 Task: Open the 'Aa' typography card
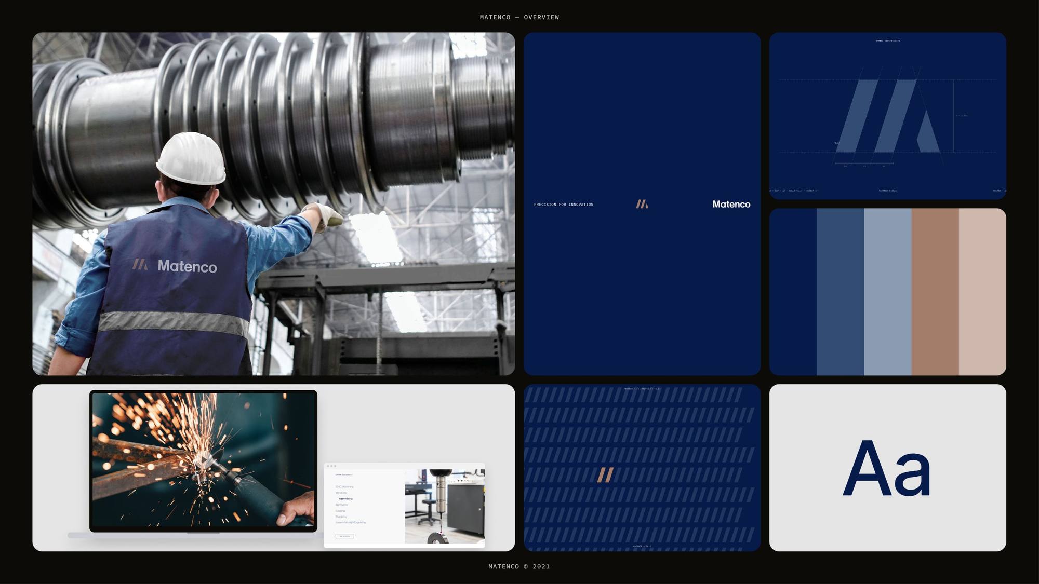pos(888,468)
